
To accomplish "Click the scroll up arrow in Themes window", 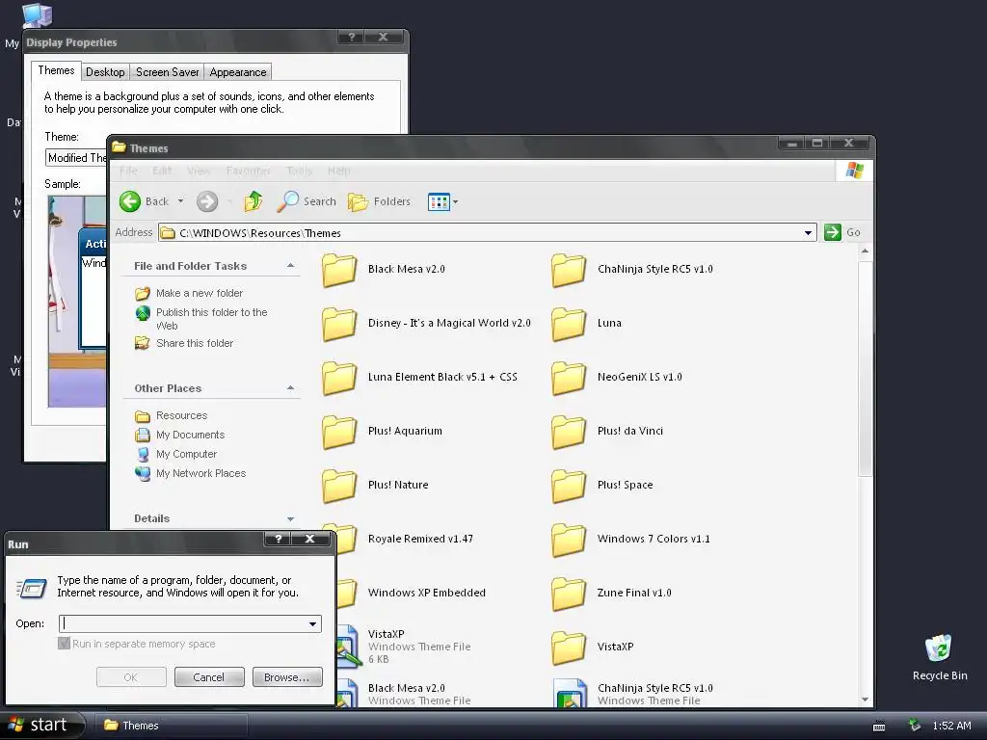I will click(x=865, y=251).
